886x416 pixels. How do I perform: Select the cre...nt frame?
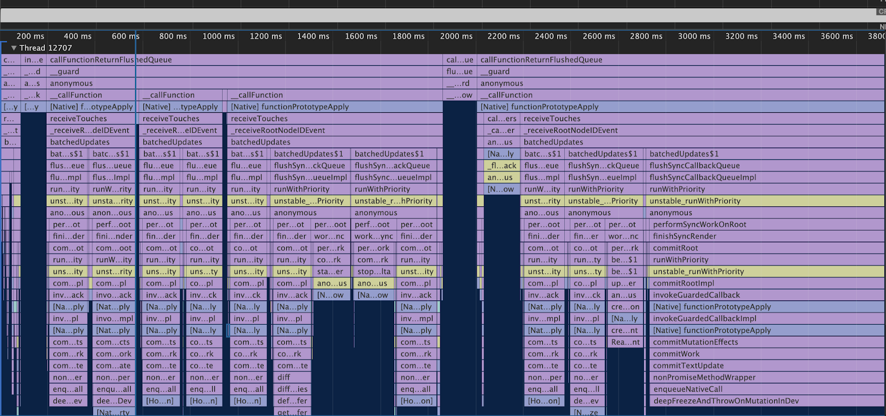[x=625, y=330]
